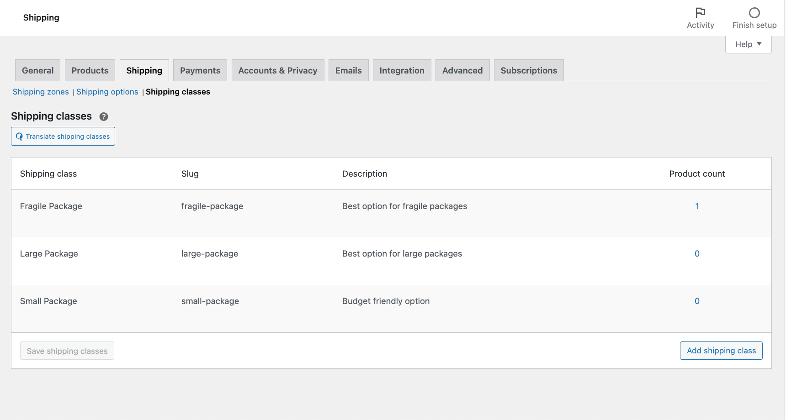Click description 'Best option for fragile packages'
Screen dimensions: 786x420
click(405, 206)
